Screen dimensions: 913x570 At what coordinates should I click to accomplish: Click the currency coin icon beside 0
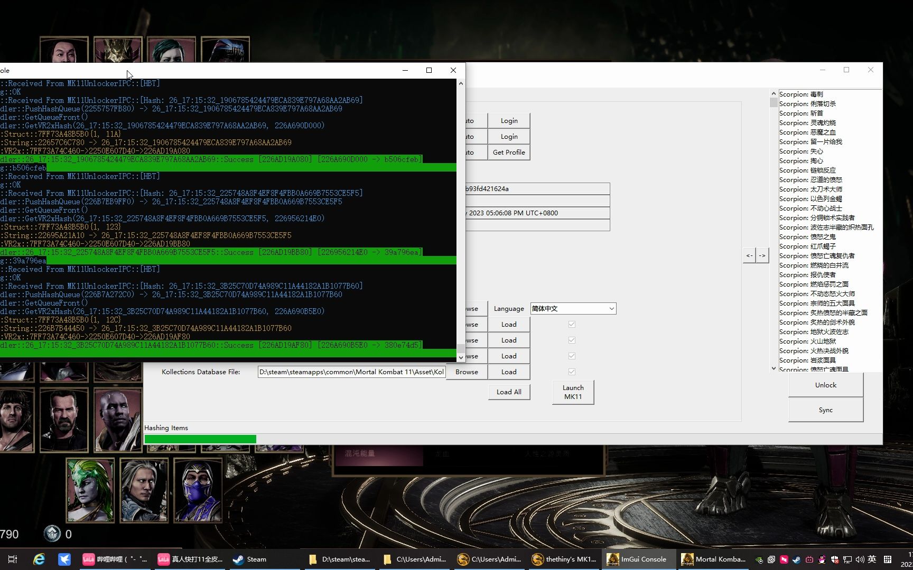(52, 534)
